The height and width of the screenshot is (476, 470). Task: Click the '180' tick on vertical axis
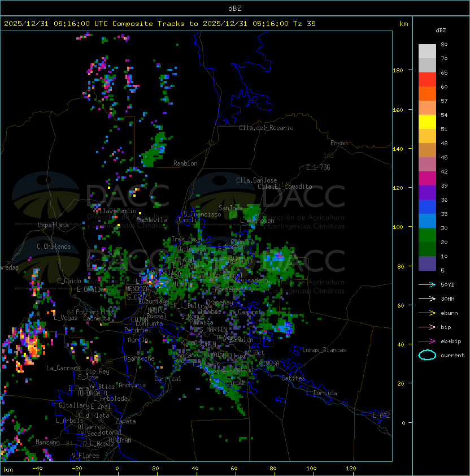[x=398, y=71]
